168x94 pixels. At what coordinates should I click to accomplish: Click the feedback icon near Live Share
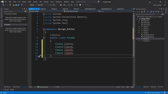(165, 5)
